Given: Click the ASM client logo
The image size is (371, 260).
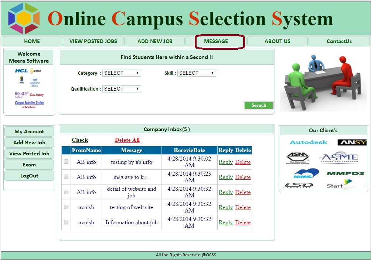Looking at the screenshot, I should (297, 158).
